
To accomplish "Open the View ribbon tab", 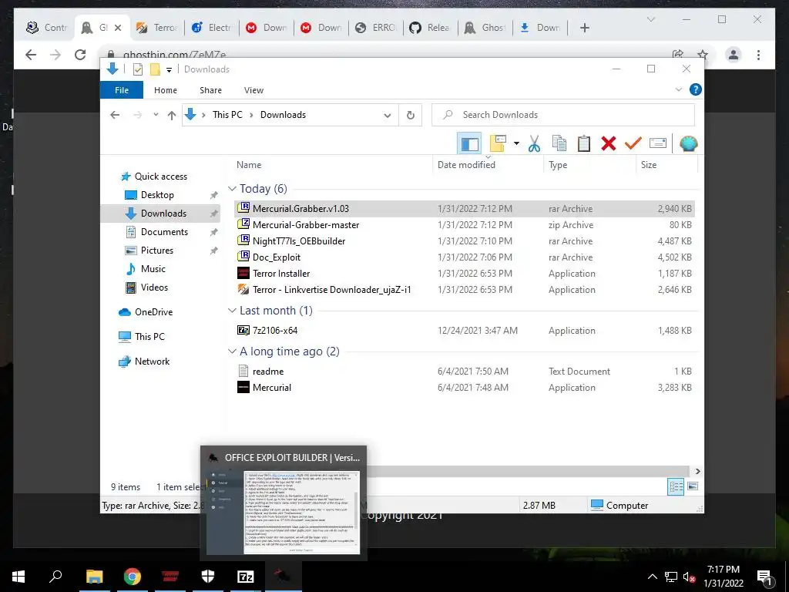I will (x=253, y=90).
